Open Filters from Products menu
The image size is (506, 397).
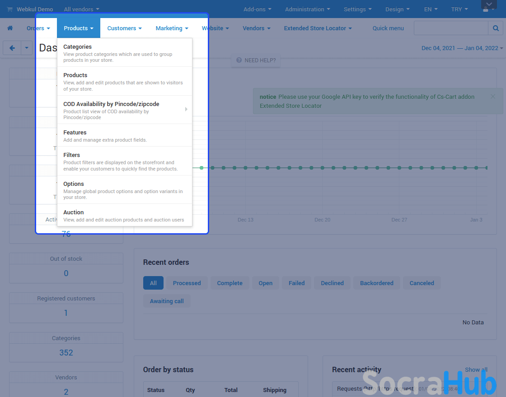[72, 155]
